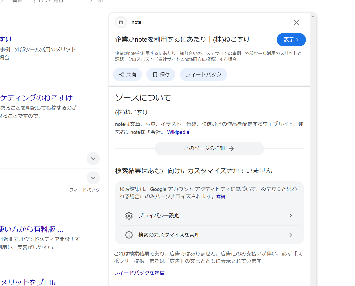Viewport: 355px width, 286px height.
Task: Open search result ケティングのねこすけ
Action: pyautogui.click(x=36, y=98)
